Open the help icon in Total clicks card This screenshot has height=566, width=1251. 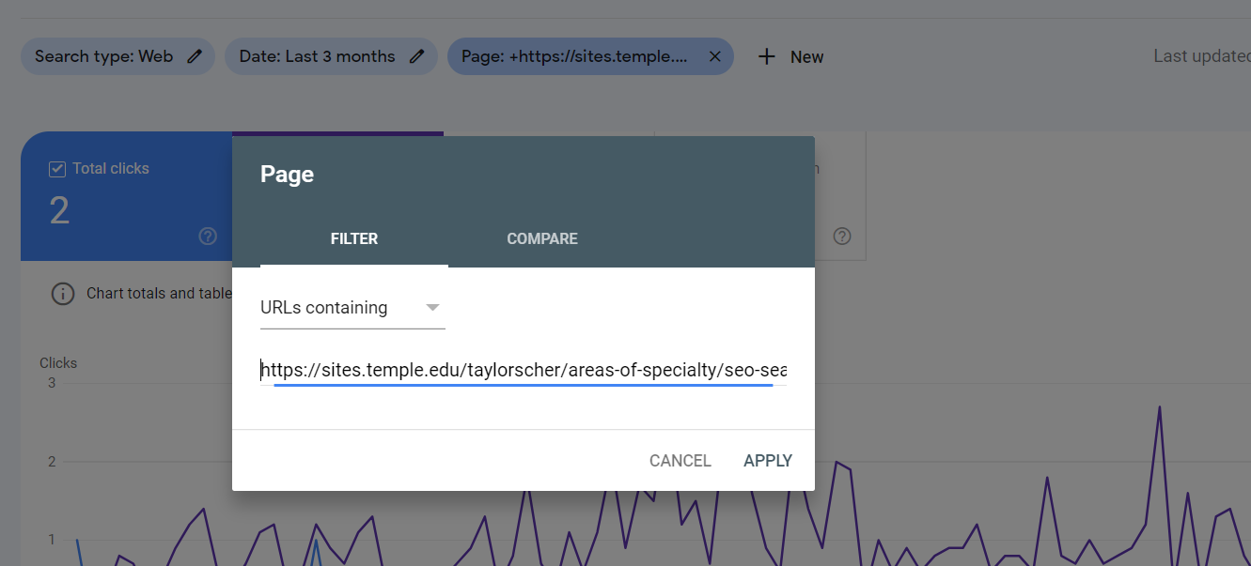208,236
